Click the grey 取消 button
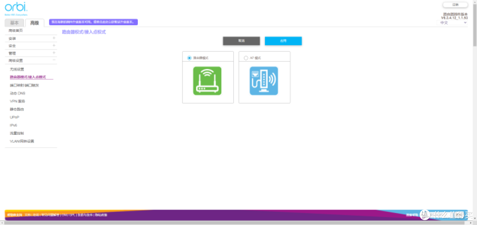 point(241,41)
